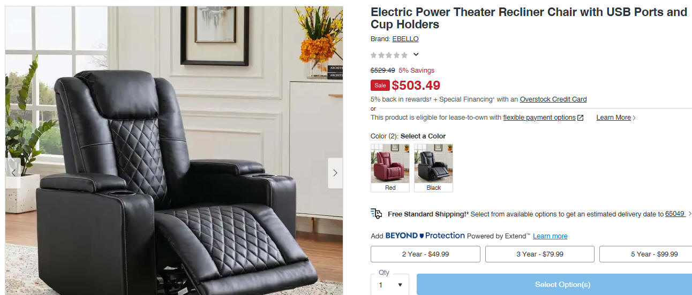Open the EBELLO brand link
This screenshot has width=692, height=295.
(x=405, y=39)
